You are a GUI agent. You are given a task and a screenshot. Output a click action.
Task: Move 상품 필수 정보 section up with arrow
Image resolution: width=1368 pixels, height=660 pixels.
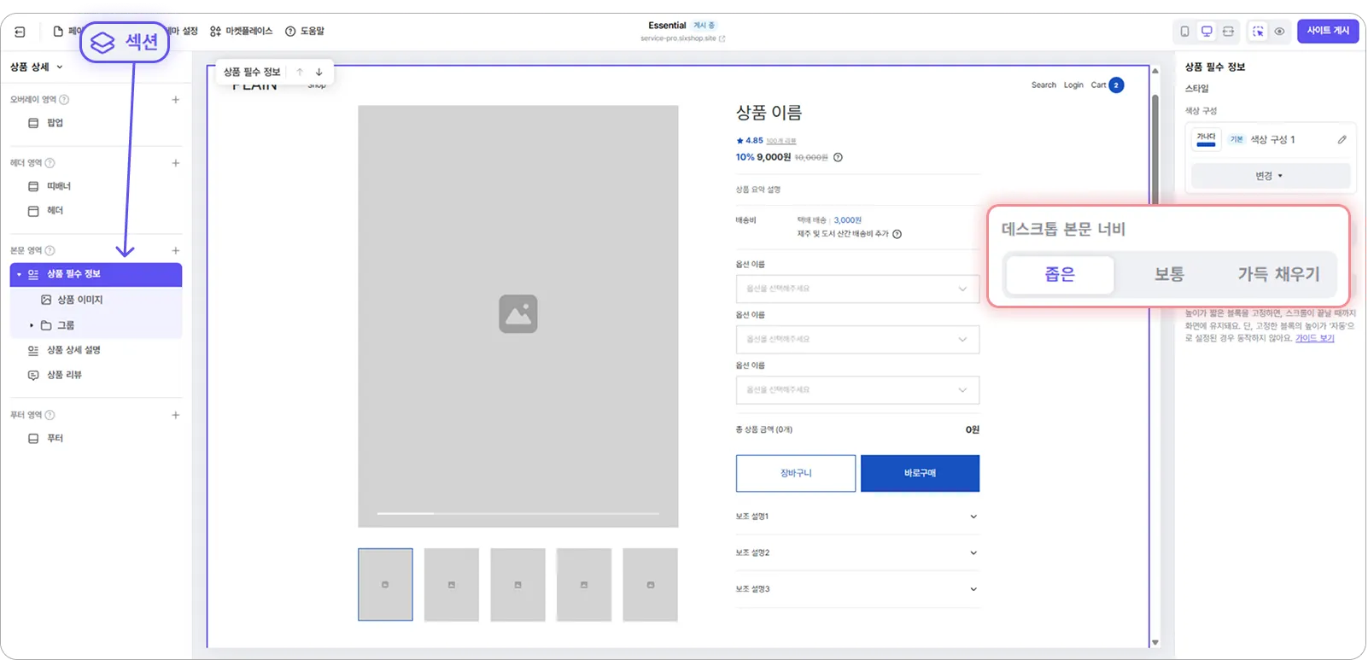click(x=300, y=73)
